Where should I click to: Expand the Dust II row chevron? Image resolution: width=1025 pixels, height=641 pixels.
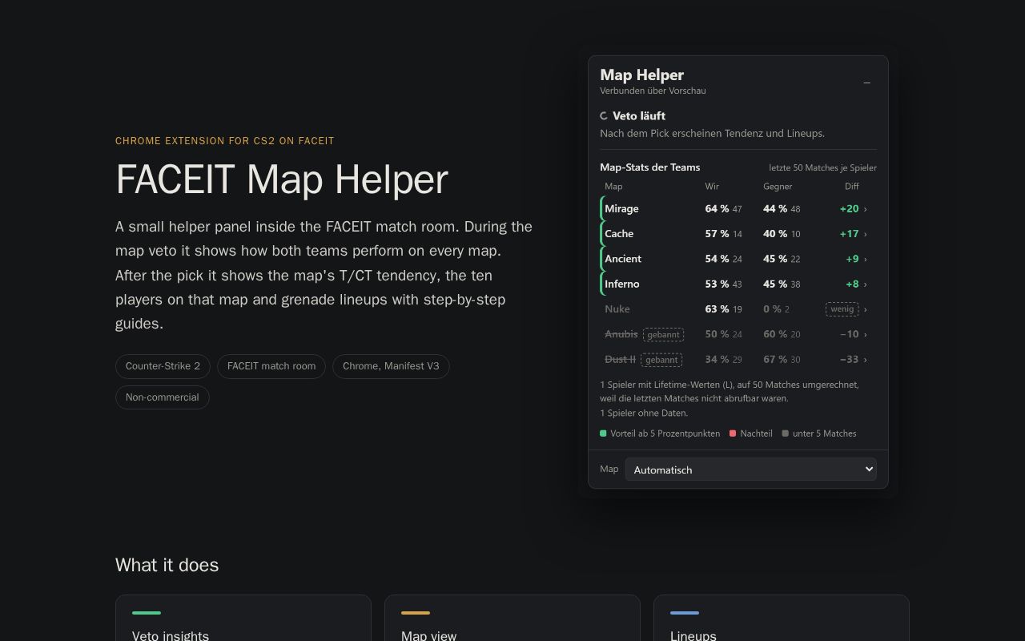pos(865,360)
